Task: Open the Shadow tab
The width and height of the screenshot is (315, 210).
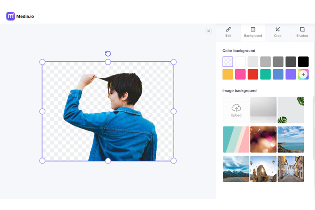Action: tap(302, 32)
